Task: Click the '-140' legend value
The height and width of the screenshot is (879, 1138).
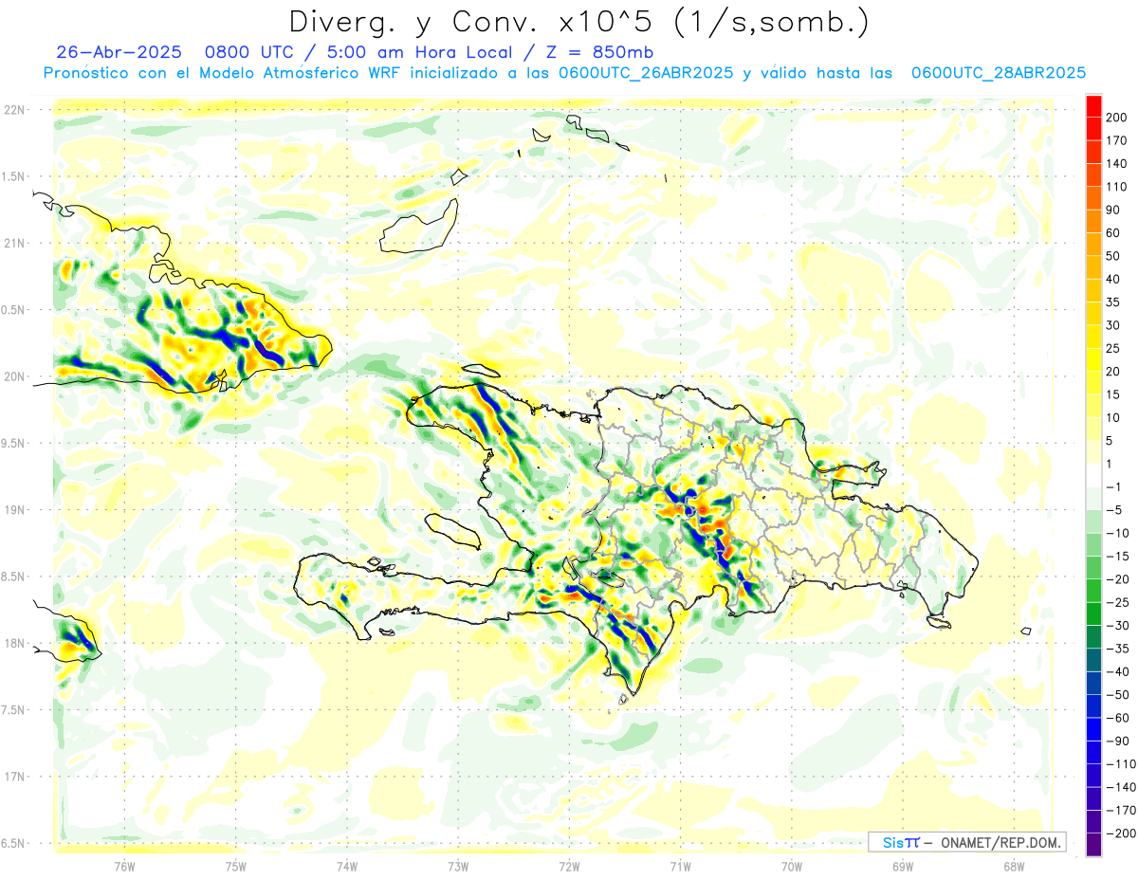Action: point(1119,787)
